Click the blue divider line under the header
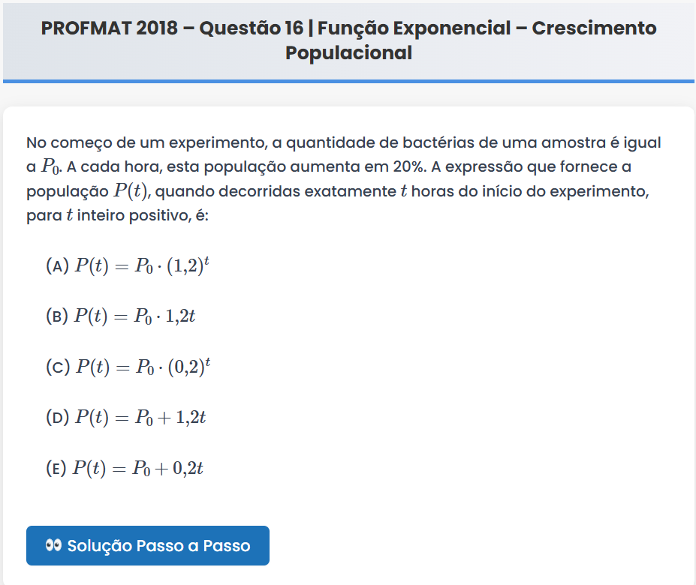Viewport: 696px width, 585px height. click(348, 80)
